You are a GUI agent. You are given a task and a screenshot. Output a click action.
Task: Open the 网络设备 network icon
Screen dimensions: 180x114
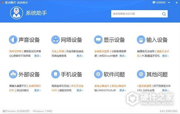55,40
